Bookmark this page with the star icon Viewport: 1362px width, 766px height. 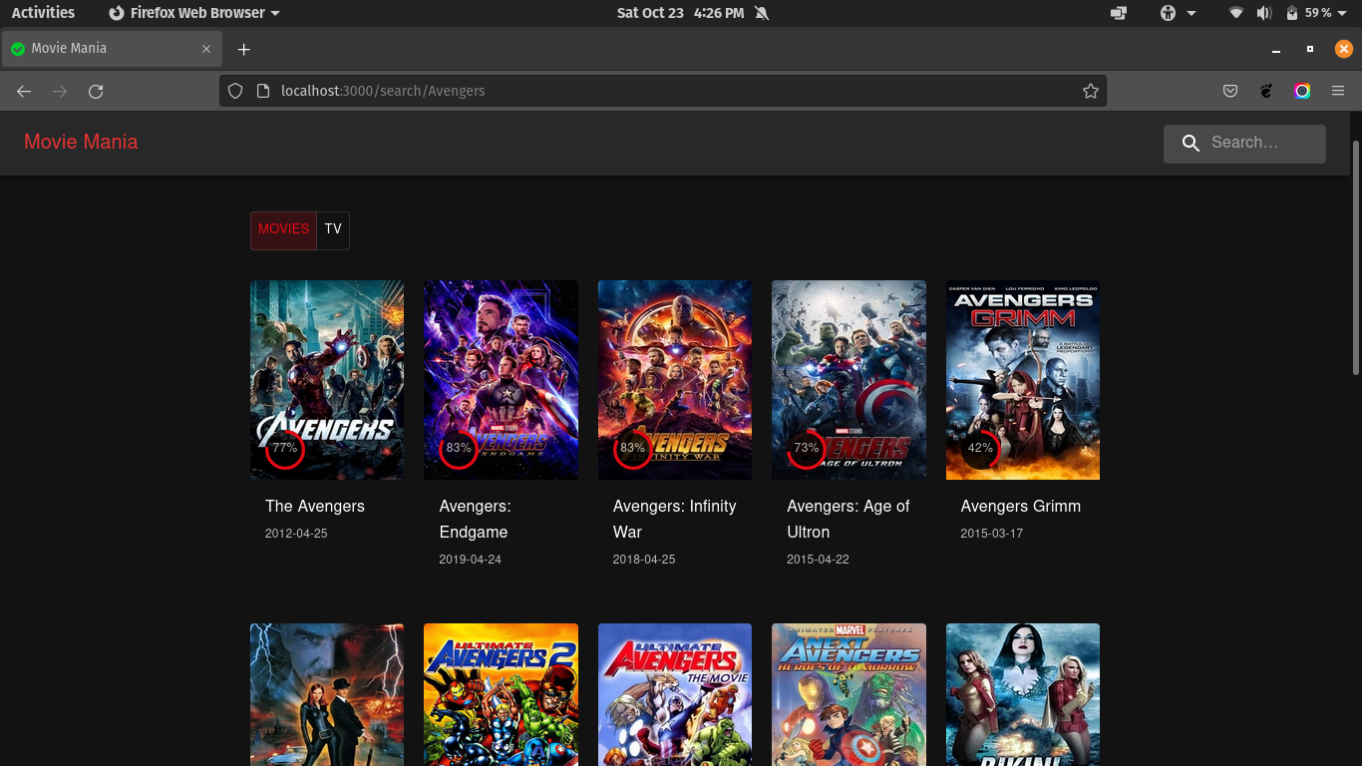1091,91
